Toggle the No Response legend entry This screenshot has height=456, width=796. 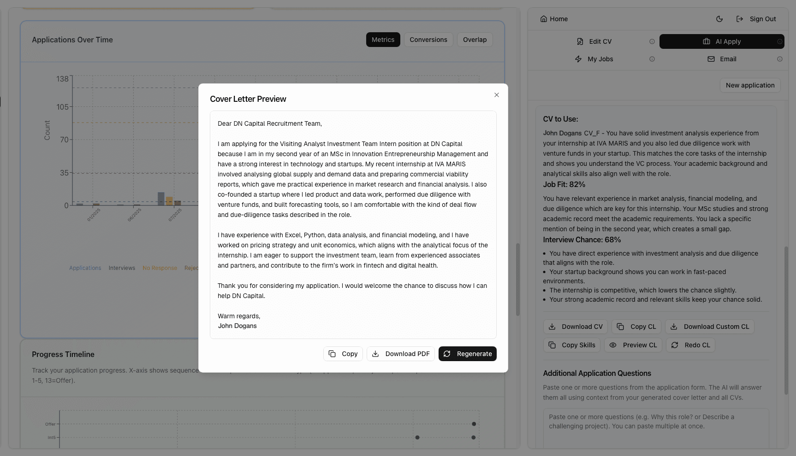(x=160, y=268)
